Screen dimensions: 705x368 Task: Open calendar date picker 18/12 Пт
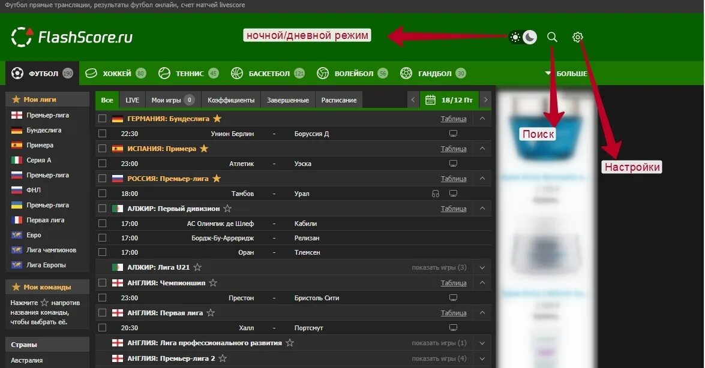pyautogui.click(x=449, y=99)
